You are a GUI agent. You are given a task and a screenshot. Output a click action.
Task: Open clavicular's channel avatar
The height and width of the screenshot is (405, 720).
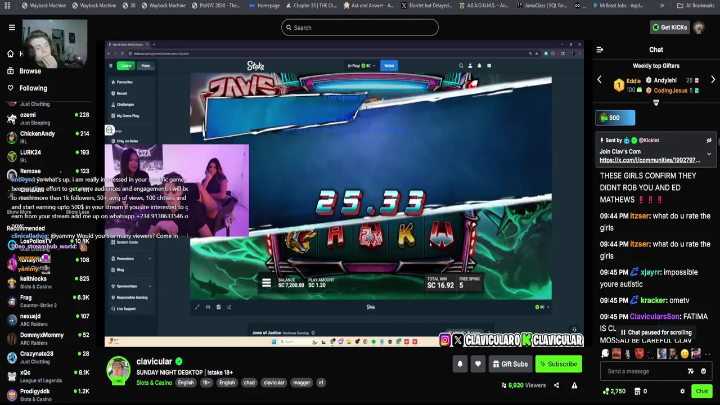pyautogui.click(x=118, y=370)
